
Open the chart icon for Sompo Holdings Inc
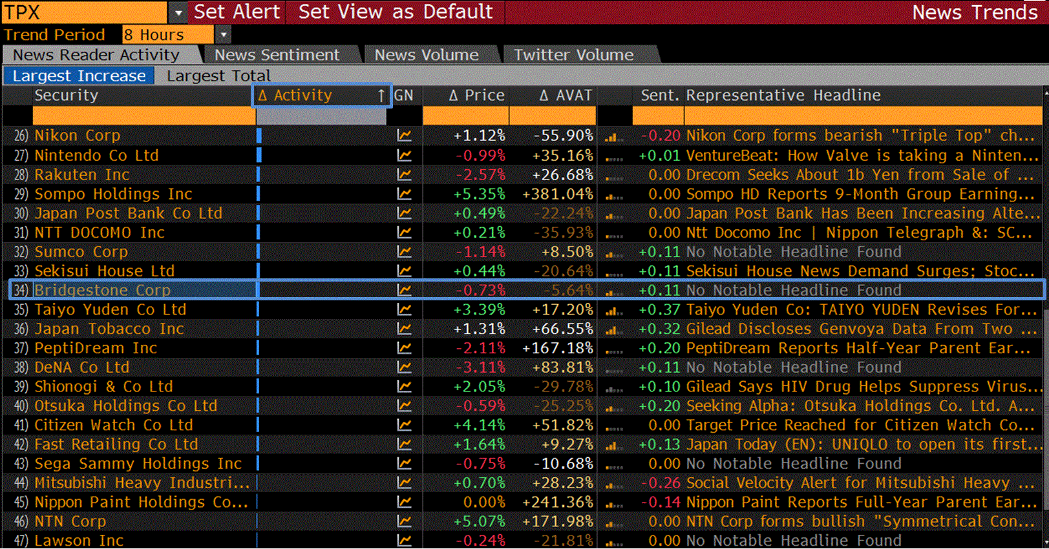click(x=404, y=194)
